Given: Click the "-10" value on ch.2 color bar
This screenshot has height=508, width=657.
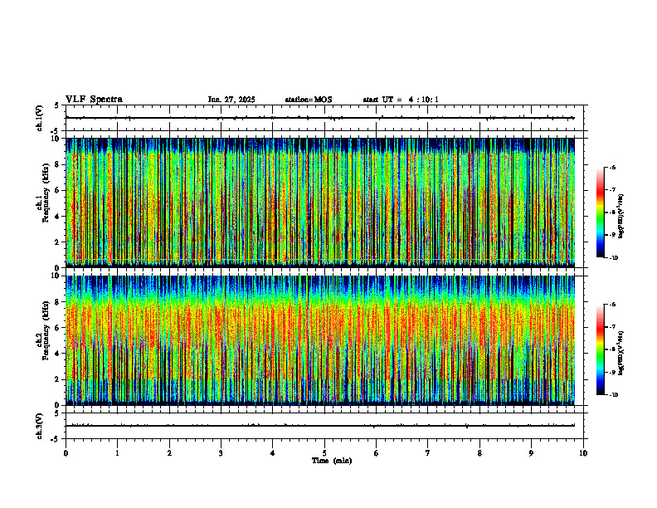Looking at the screenshot, I should [x=613, y=395].
